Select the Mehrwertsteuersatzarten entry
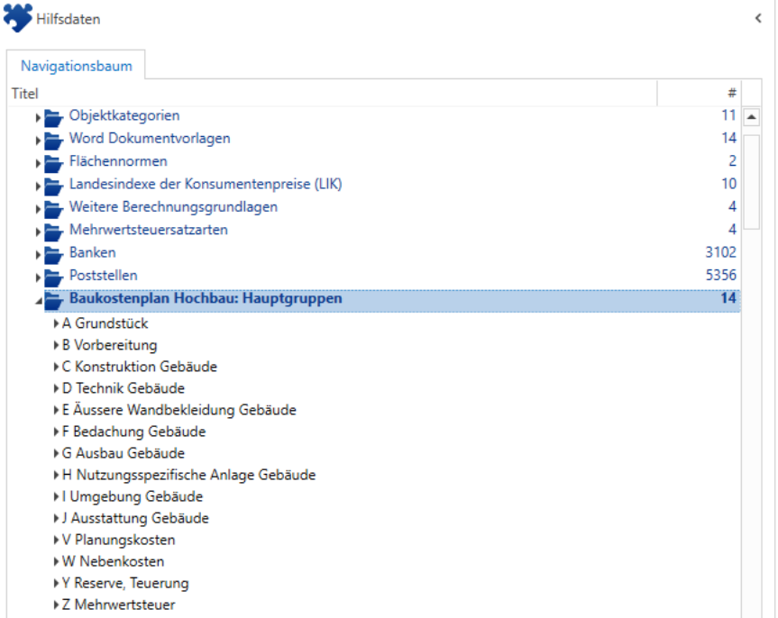Viewport: 778px width, 618px height. [x=149, y=230]
